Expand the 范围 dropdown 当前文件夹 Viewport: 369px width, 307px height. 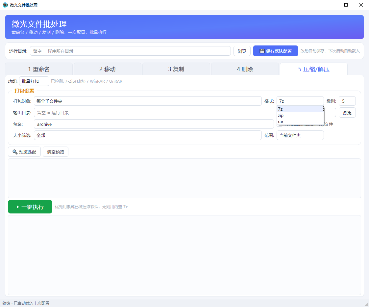click(x=300, y=135)
